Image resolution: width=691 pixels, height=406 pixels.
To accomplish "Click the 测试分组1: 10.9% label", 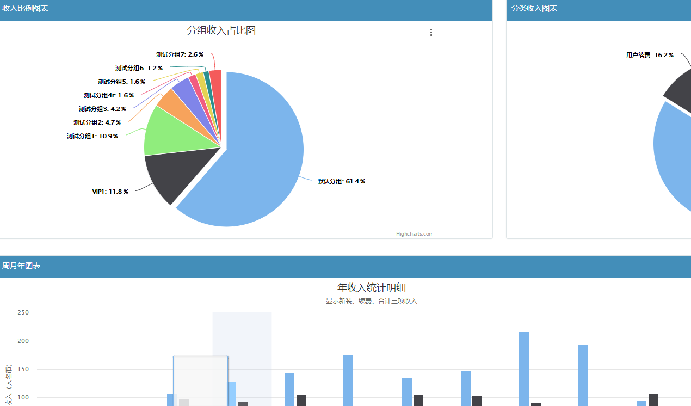I will click(92, 136).
